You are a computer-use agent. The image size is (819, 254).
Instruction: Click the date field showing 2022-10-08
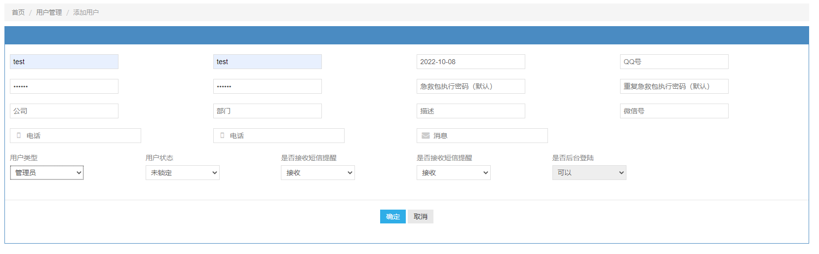tap(470, 62)
